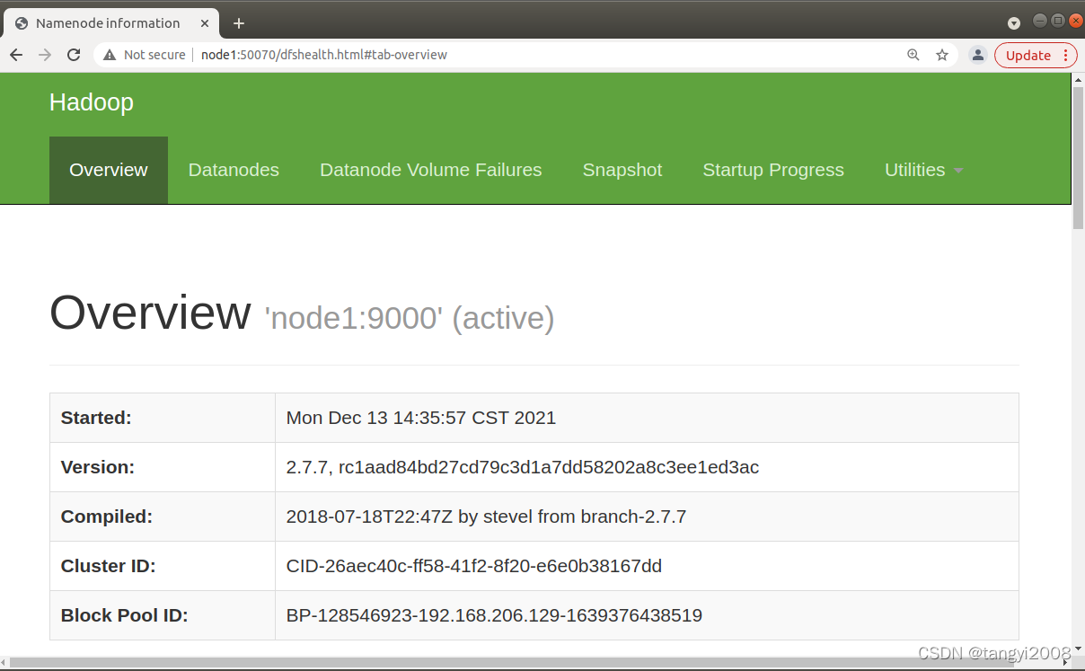Open the Datanodes tab
1085x671 pixels.
pos(234,170)
